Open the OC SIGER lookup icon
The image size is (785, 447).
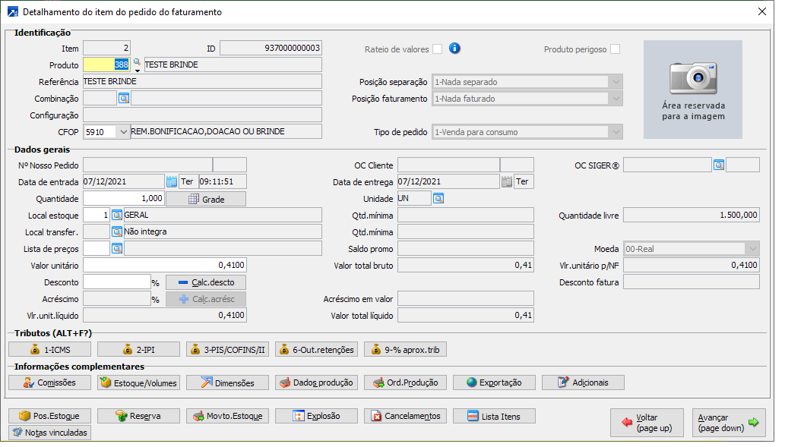718,165
